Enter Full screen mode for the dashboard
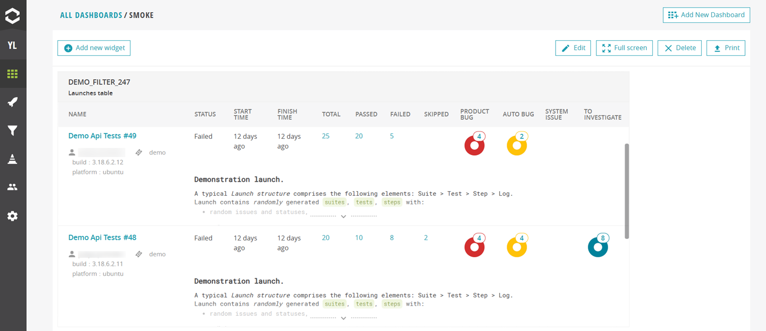 pos(624,48)
